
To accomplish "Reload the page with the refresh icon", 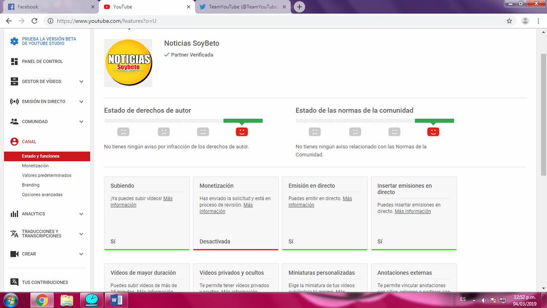I will tap(35, 21).
